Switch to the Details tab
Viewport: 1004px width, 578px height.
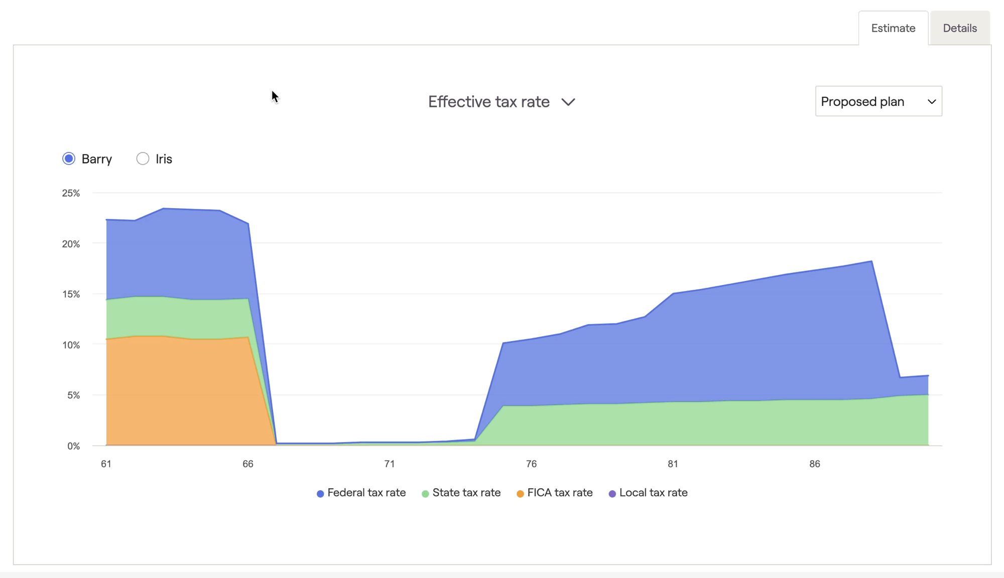pyautogui.click(x=959, y=28)
